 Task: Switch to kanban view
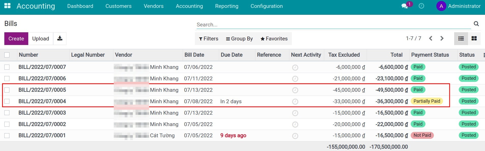474,39
